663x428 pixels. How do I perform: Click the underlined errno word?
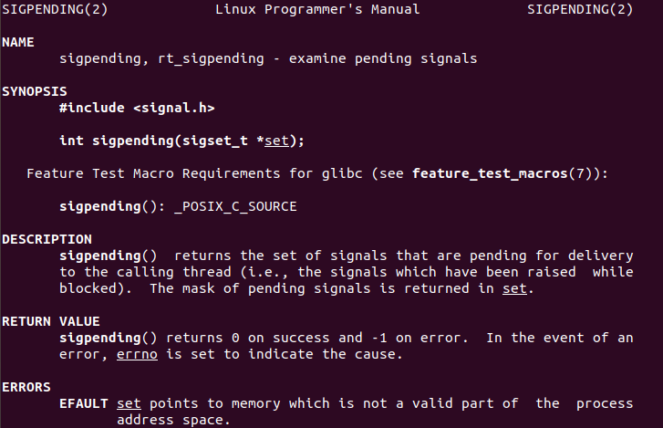(x=137, y=354)
